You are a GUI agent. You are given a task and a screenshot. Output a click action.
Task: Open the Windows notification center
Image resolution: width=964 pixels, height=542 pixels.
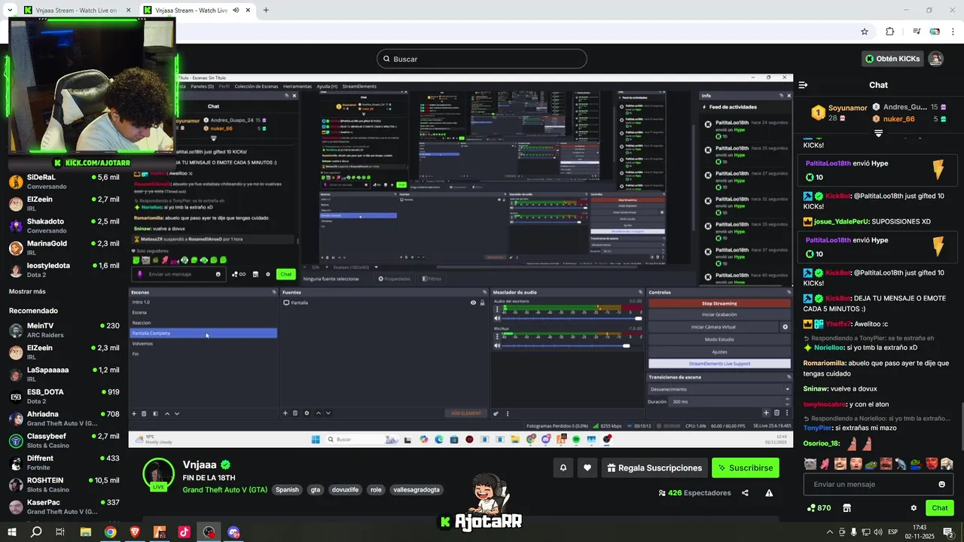pyautogui.click(x=948, y=531)
